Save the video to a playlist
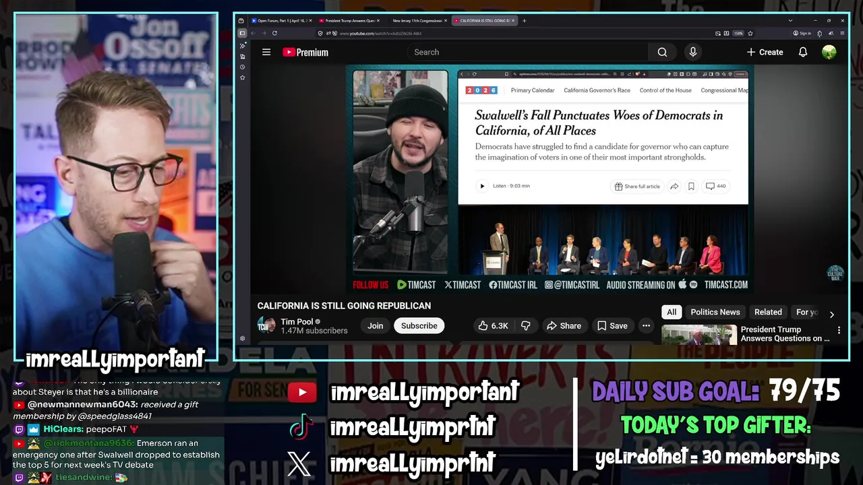 [612, 325]
